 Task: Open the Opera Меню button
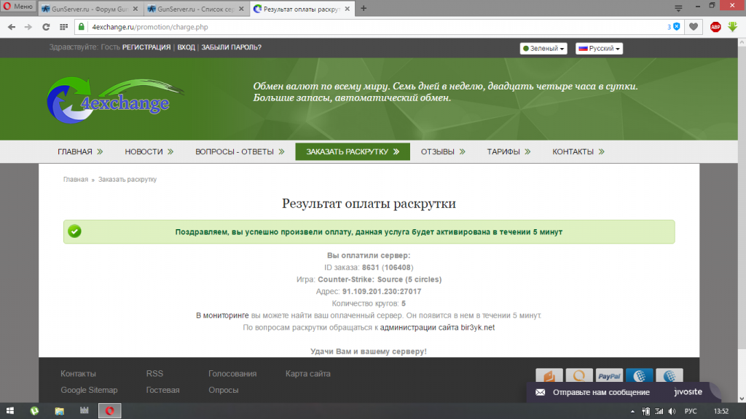(17, 8)
